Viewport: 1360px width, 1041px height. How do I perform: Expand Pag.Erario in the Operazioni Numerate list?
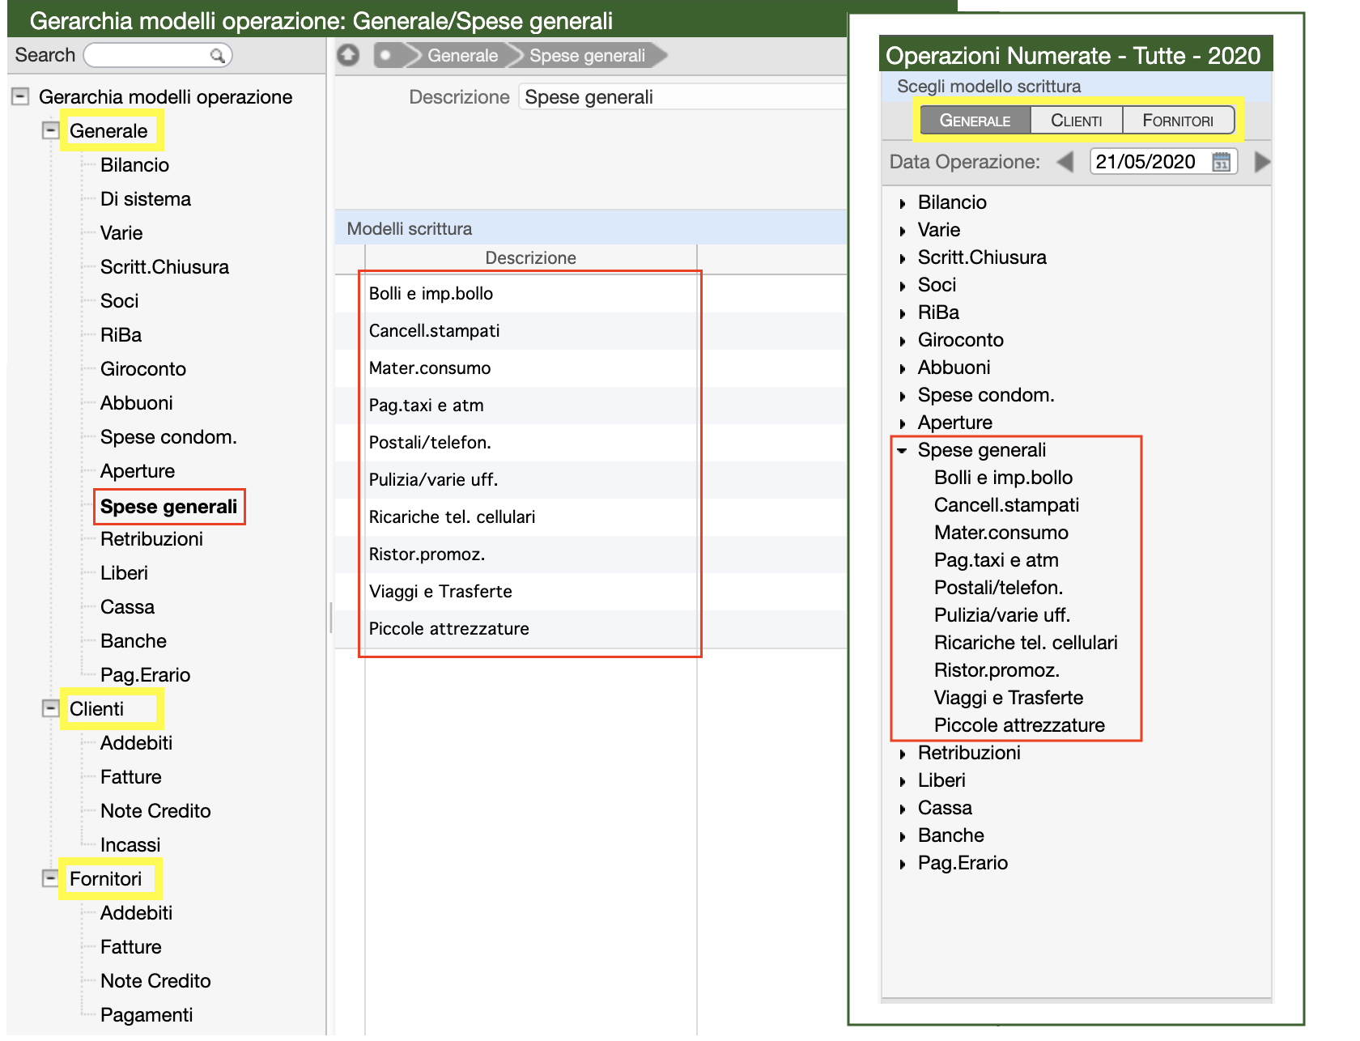coord(903,864)
